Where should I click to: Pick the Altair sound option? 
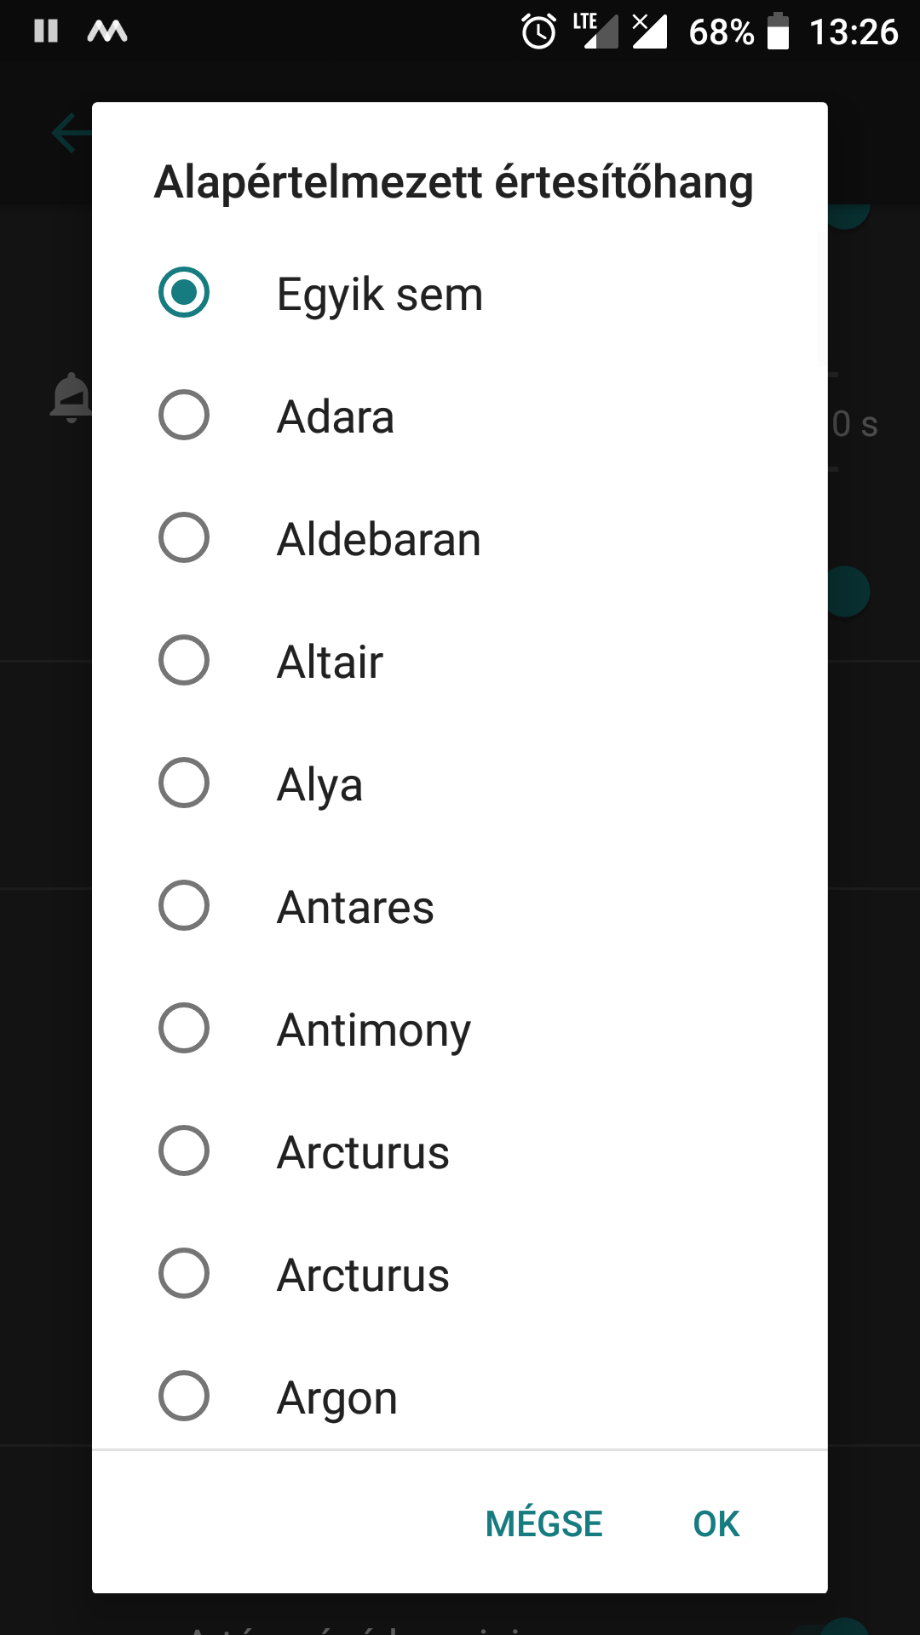460,661
